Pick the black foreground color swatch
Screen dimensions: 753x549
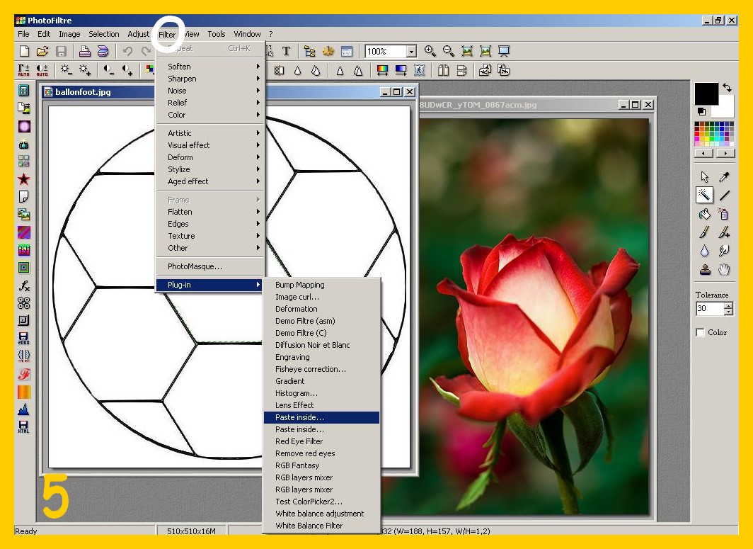click(x=706, y=94)
